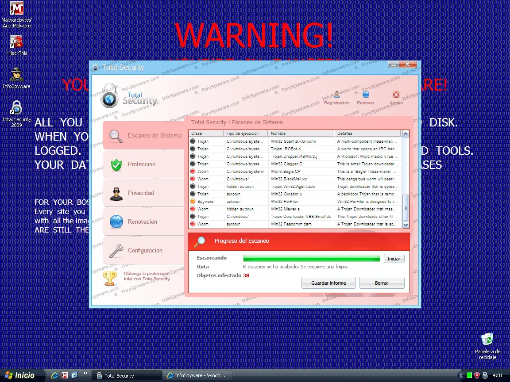Click the magnifier icon for Escaneo de Sistema
Viewport: 510px width, 382px height.
pos(116,136)
